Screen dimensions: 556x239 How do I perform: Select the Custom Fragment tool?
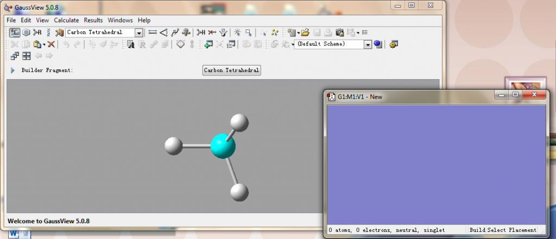pos(59,33)
